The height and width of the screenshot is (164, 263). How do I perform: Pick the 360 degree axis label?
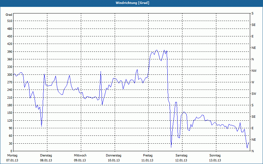pyautogui.click(x=10, y=59)
